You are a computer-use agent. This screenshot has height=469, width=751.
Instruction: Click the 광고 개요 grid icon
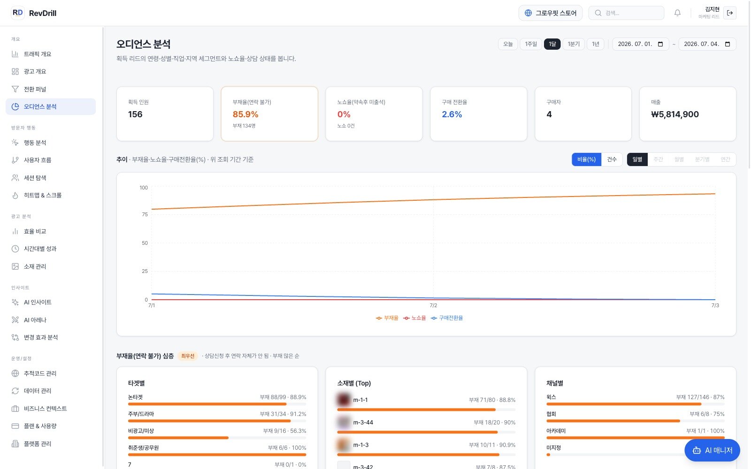click(x=15, y=71)
